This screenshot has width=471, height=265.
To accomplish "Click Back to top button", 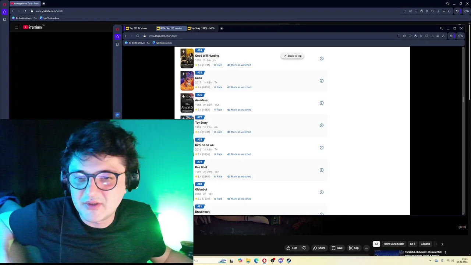I will coord(293,56).
